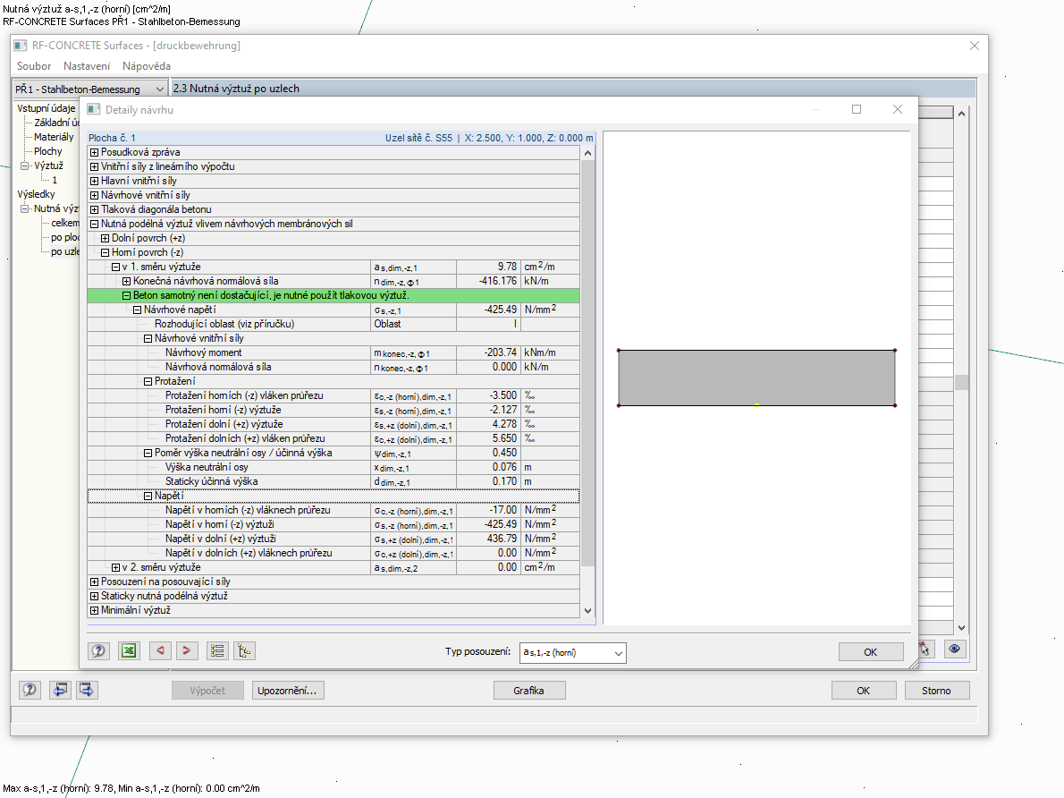Expand the Dolní povrch (+z) row
This screenshot has height=798, width=1064.
[106, 238]
